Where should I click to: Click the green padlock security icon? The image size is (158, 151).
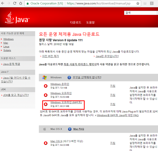(x=28, y=3)
